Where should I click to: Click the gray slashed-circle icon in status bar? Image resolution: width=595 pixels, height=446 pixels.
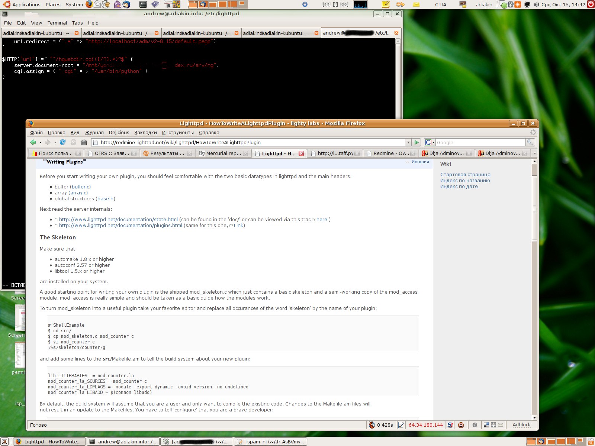(x=475, y=425)
